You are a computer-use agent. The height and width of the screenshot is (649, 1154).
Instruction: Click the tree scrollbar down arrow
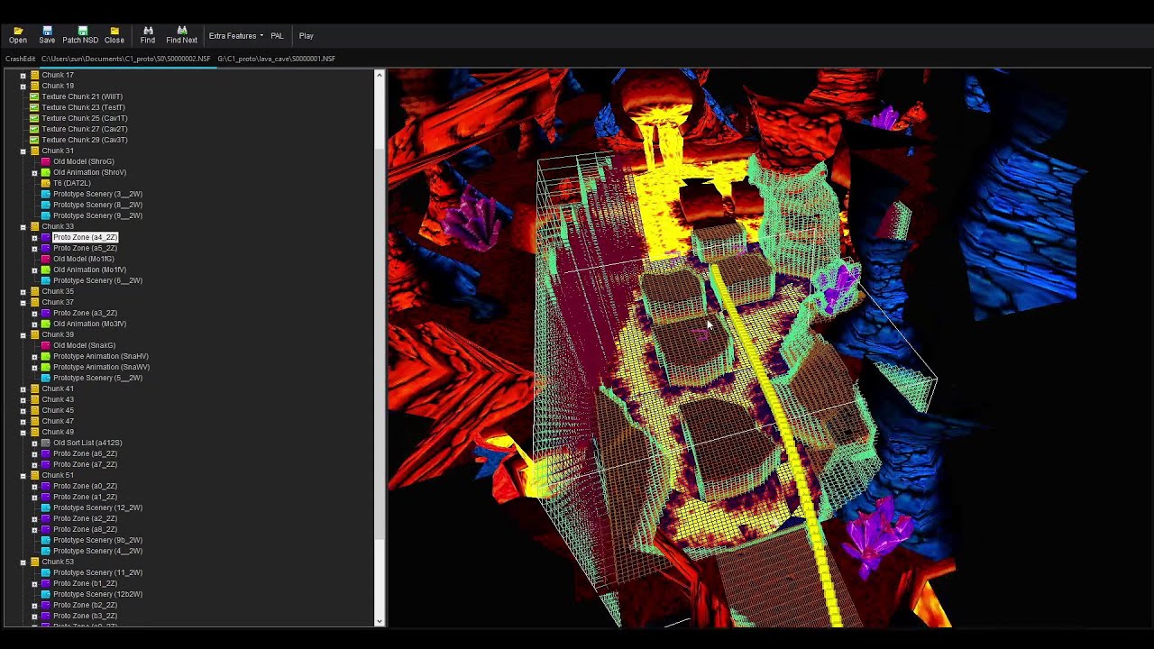tap(379, 620)
